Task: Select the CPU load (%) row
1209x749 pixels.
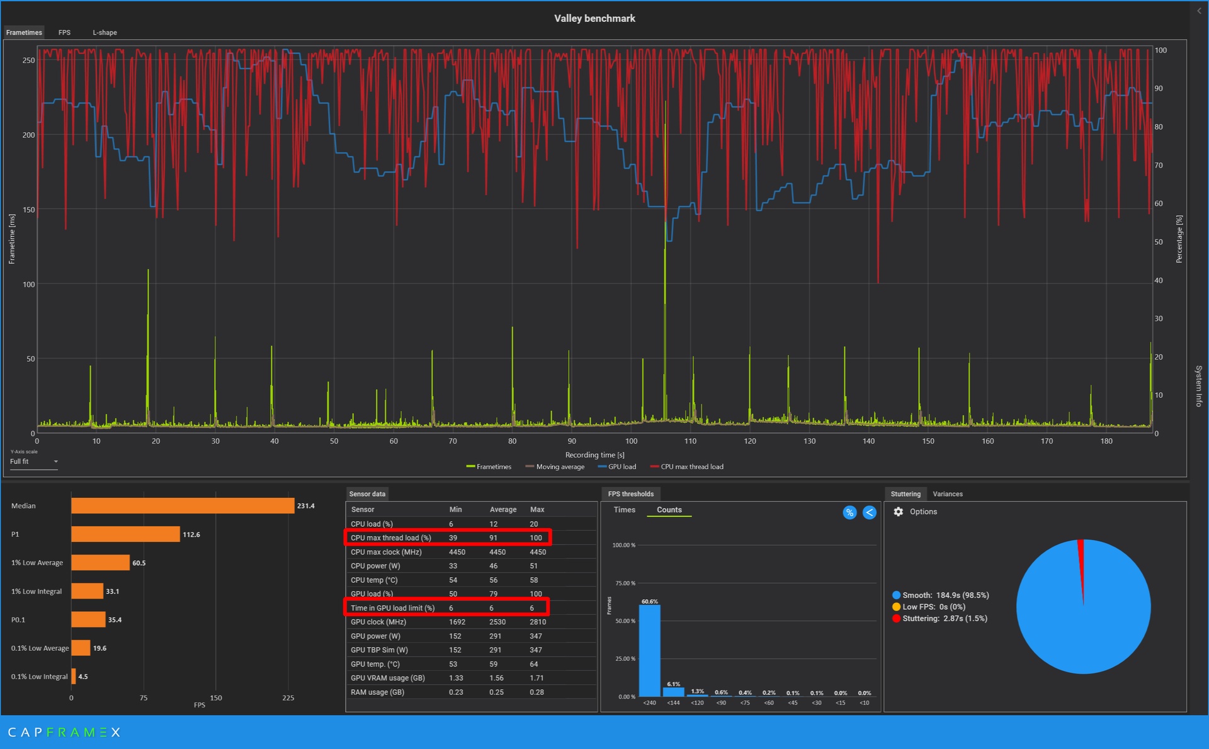Action: [471, 524]
